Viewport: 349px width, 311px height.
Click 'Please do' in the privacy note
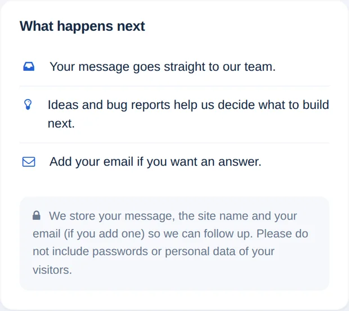click(x=282, y=234)
